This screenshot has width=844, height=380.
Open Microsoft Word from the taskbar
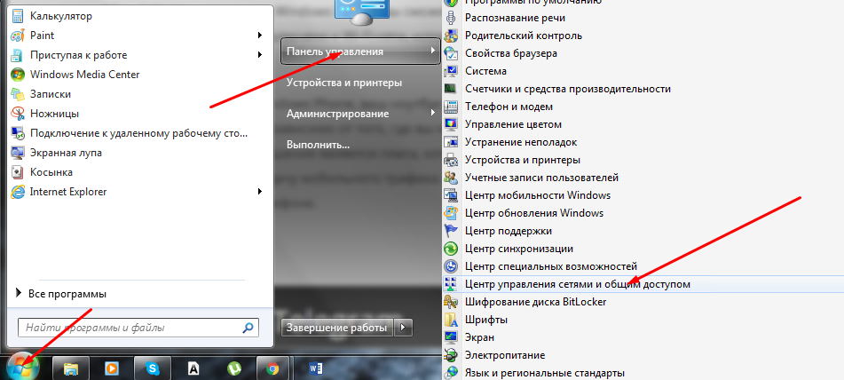(x=316, y=368)
